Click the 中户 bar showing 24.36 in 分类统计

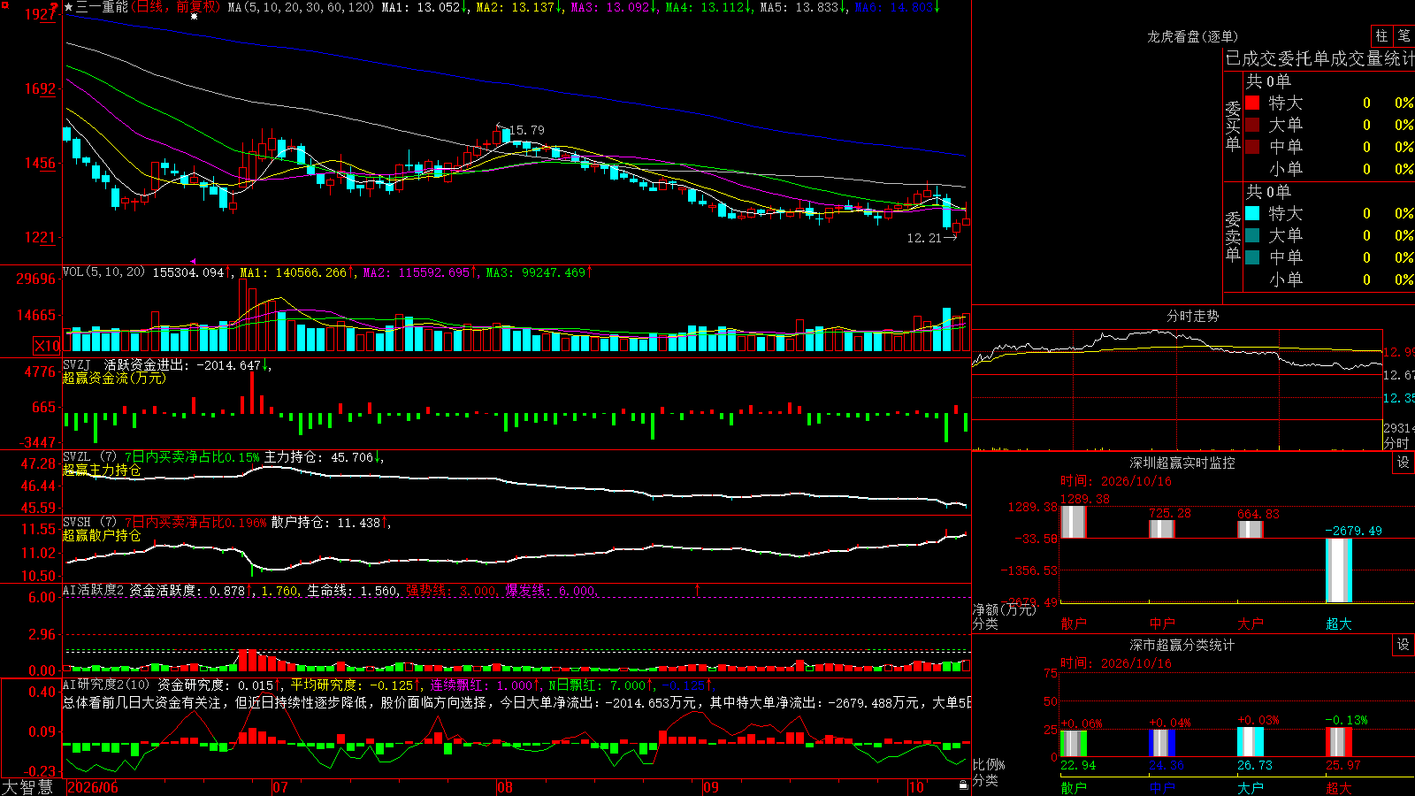coord(1161,744)
